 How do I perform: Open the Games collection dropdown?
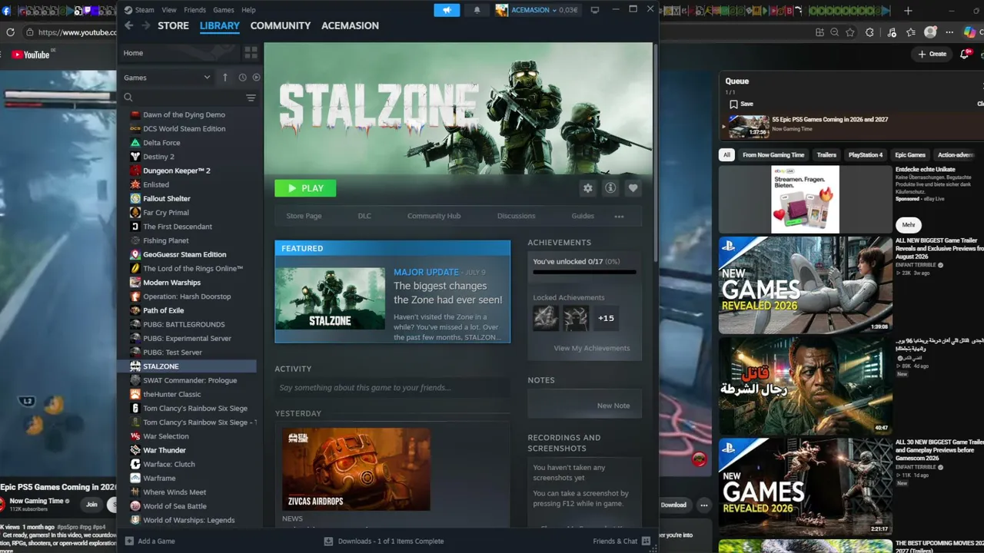[x=167, y=78]
